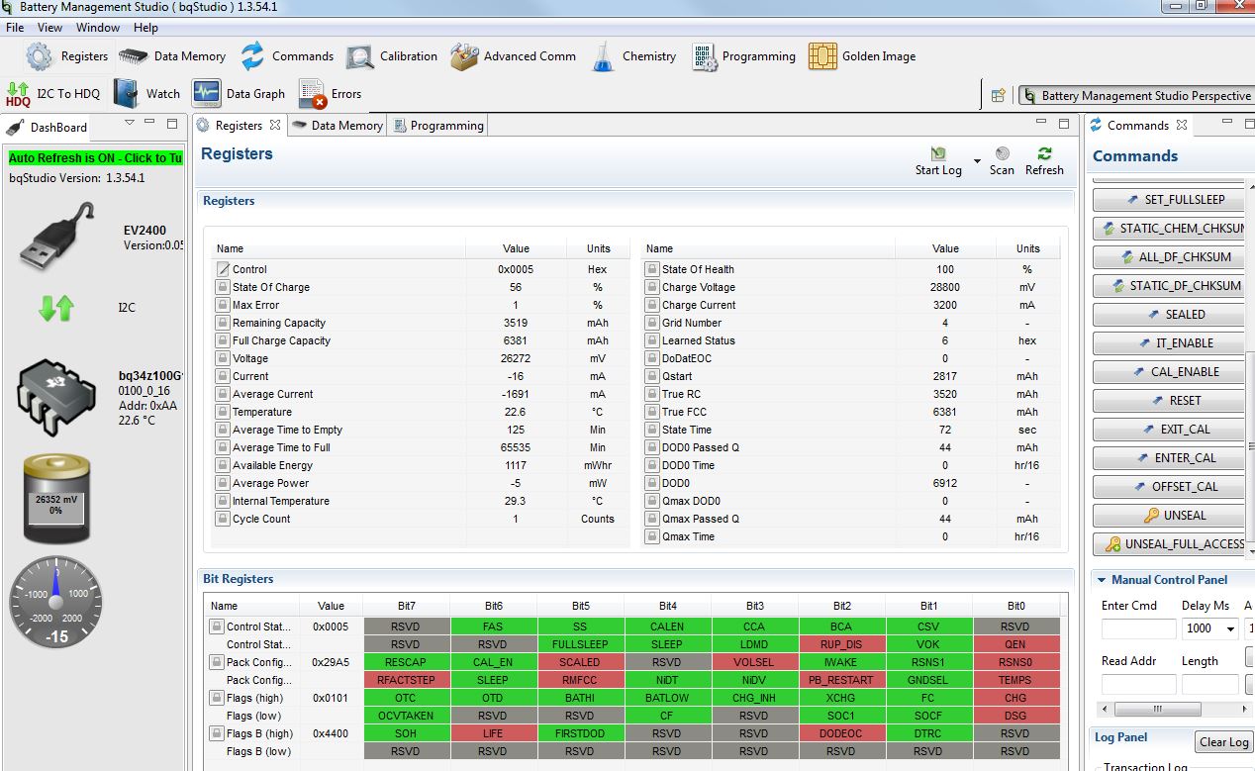This screenshot has height=771, width=1255.
Task: Toggle the CAL_EN bit in Pack Config
Action: coord(493,662)
